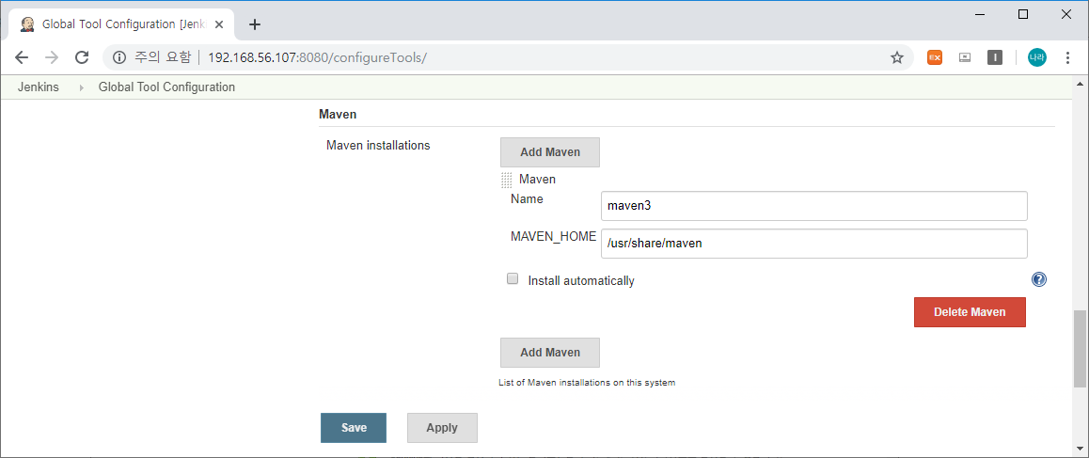This screenshot has width=1089, height=458.
Task: Click the Jenkins favicon on the tab
Action: (28, 24)
